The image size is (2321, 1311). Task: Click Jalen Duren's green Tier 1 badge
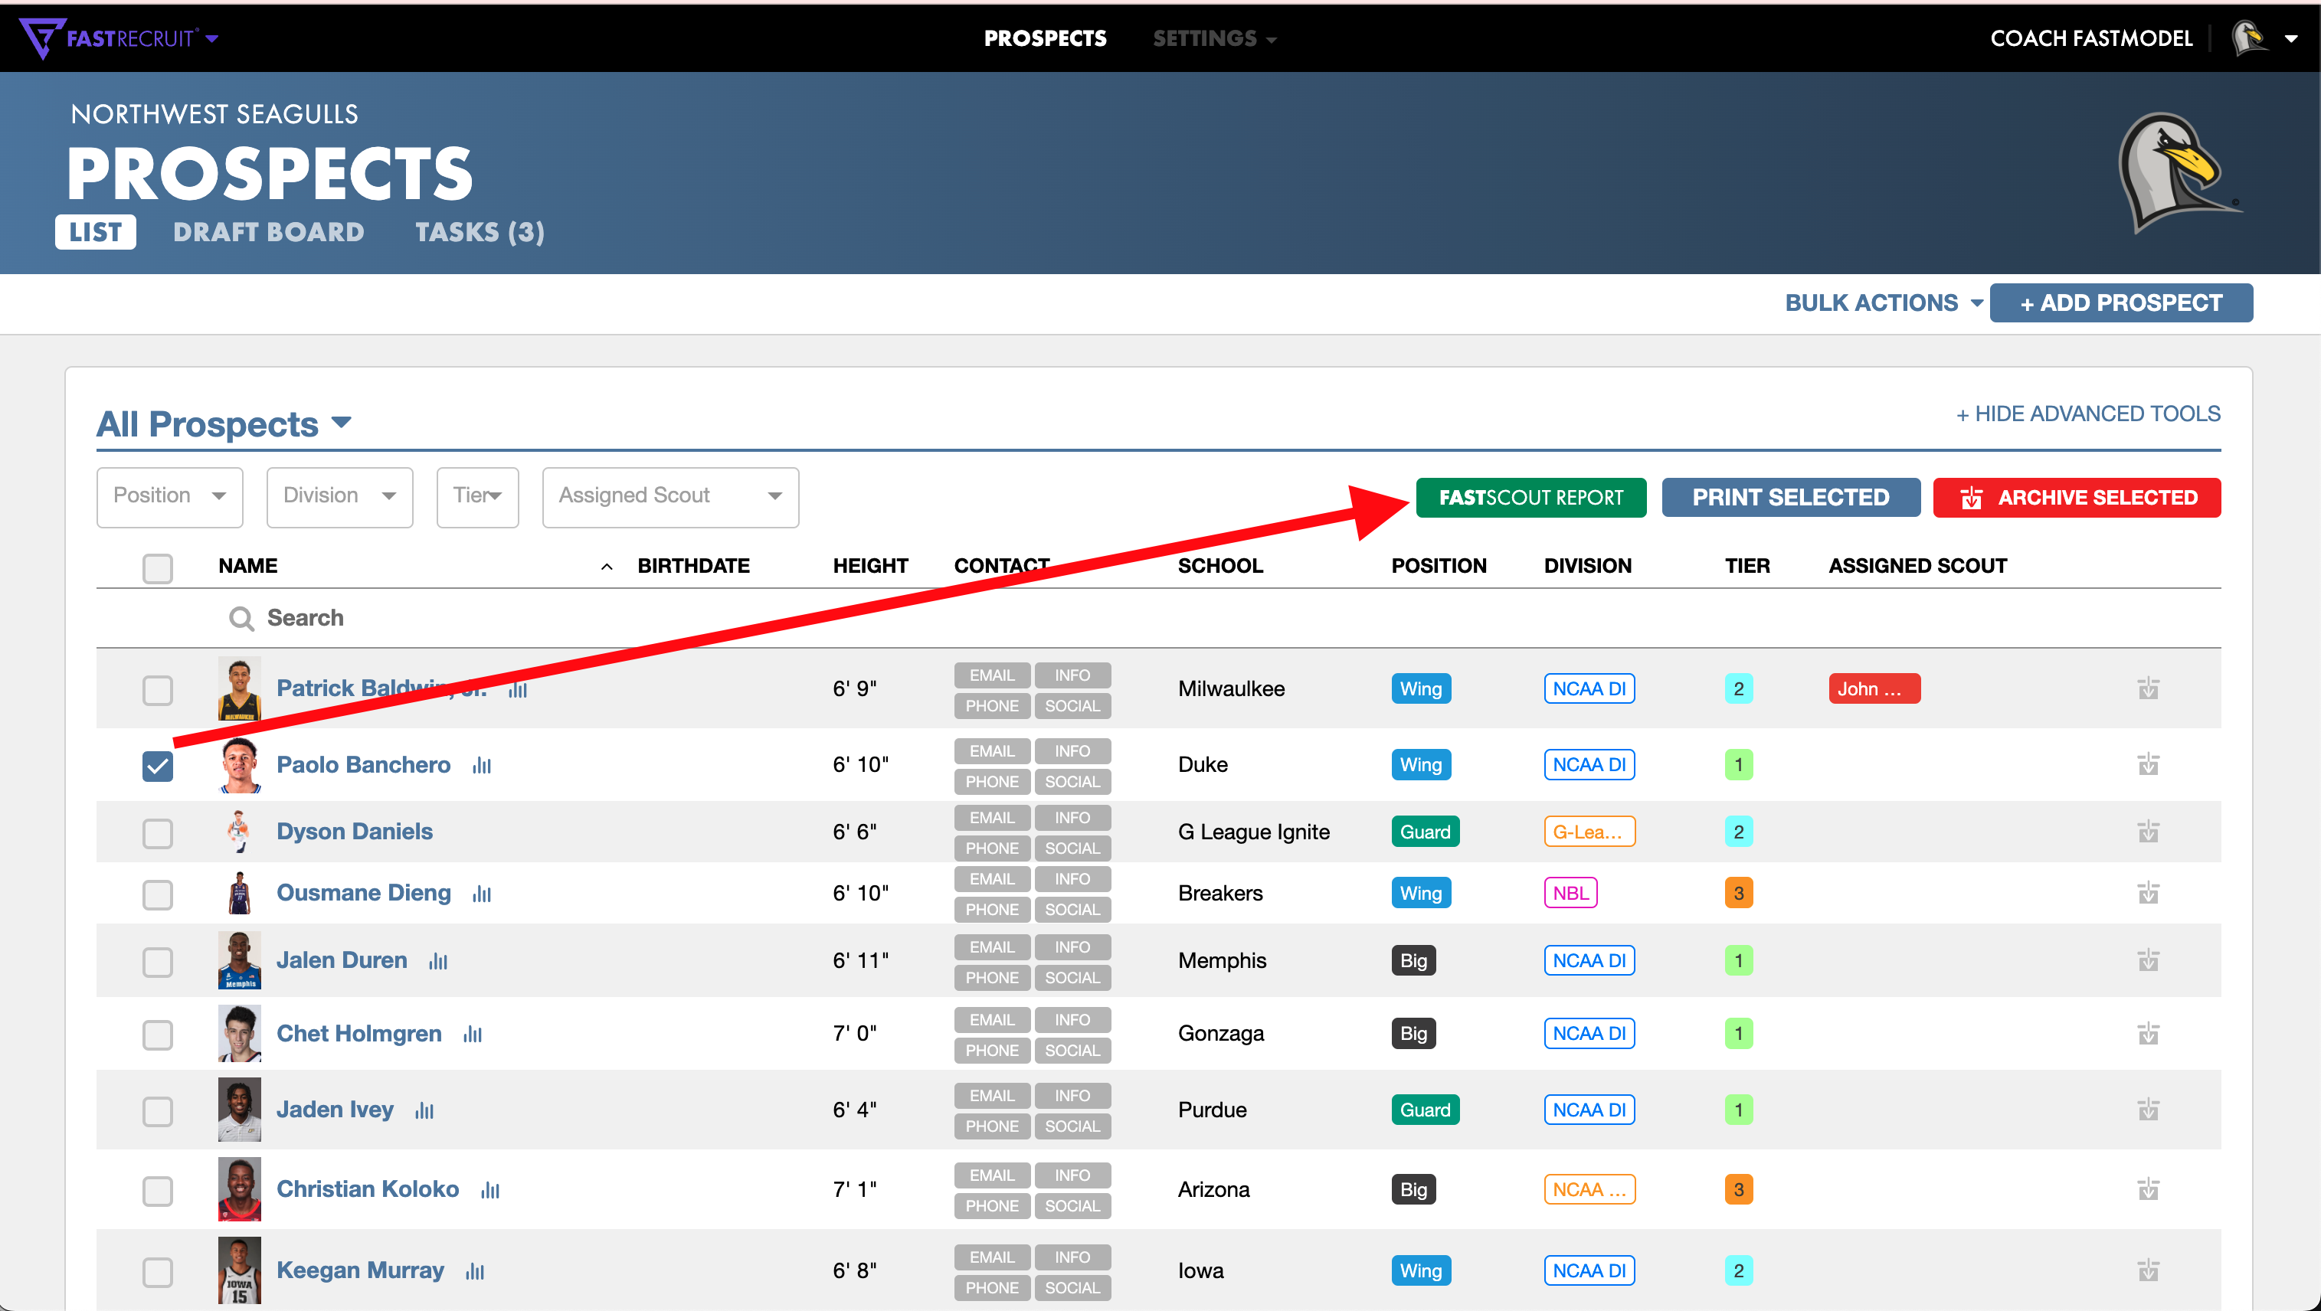[x=1738, y=960]
